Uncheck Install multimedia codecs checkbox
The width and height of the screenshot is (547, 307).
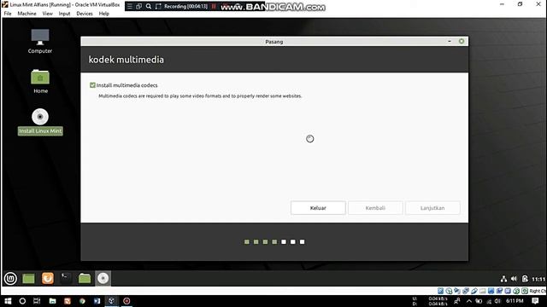pyautogui.click(x=92, y=85)
